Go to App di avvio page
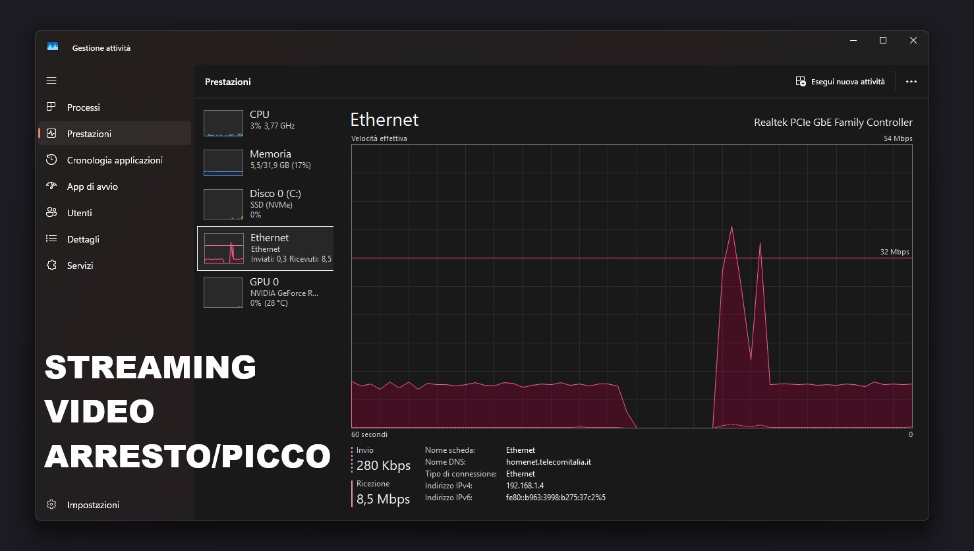974x551 pixels. 92,187
